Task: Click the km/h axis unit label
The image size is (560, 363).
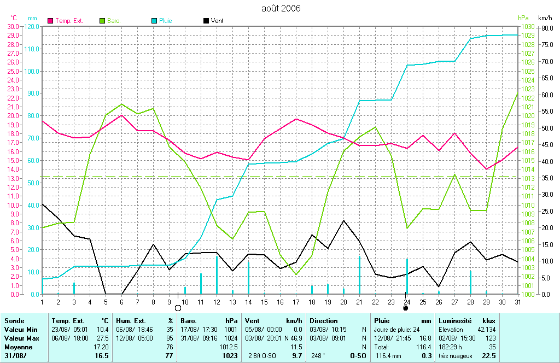Action: click(545, 18)
